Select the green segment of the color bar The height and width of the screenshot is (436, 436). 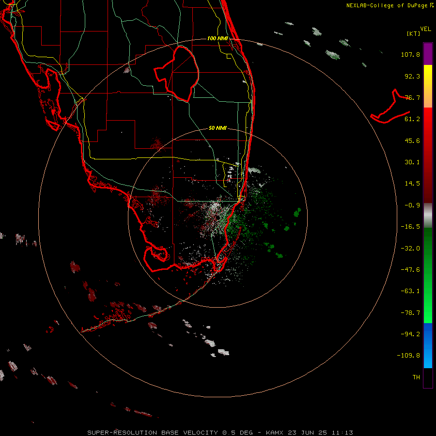tap(428, 276)
